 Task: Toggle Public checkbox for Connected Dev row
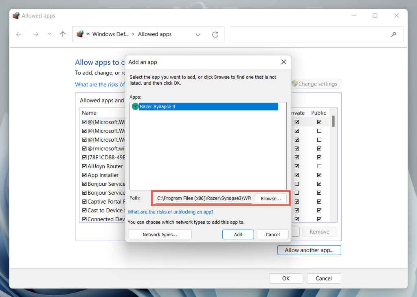point(319,219)
